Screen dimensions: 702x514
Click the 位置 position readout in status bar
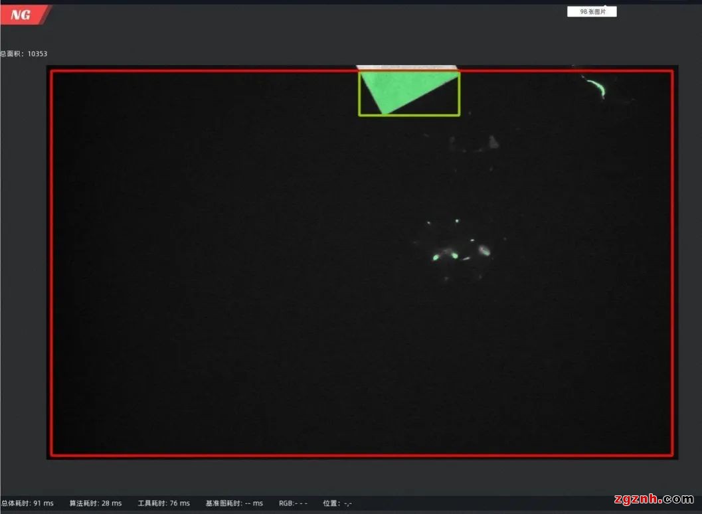tap(337, 503)
